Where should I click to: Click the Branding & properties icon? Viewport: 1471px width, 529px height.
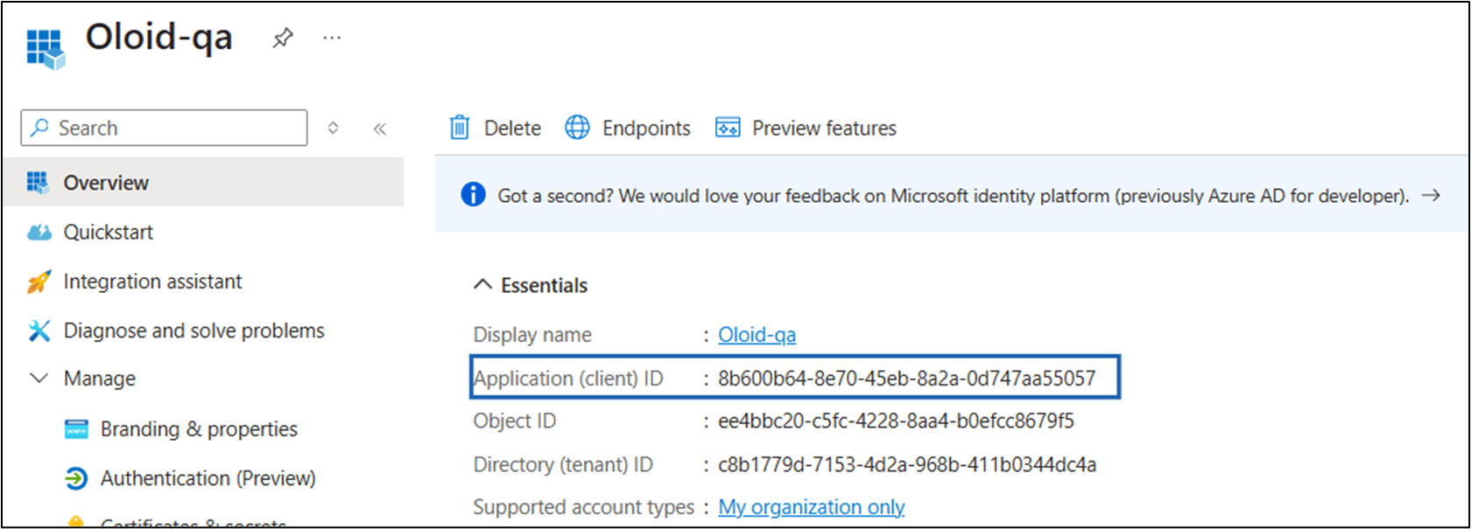coord(76,429)
